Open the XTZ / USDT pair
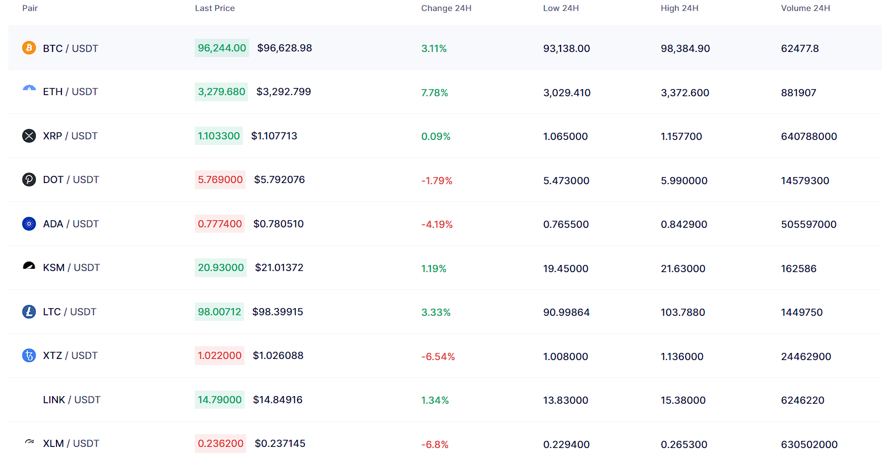882x458 pixels. [x=70, y=356]
